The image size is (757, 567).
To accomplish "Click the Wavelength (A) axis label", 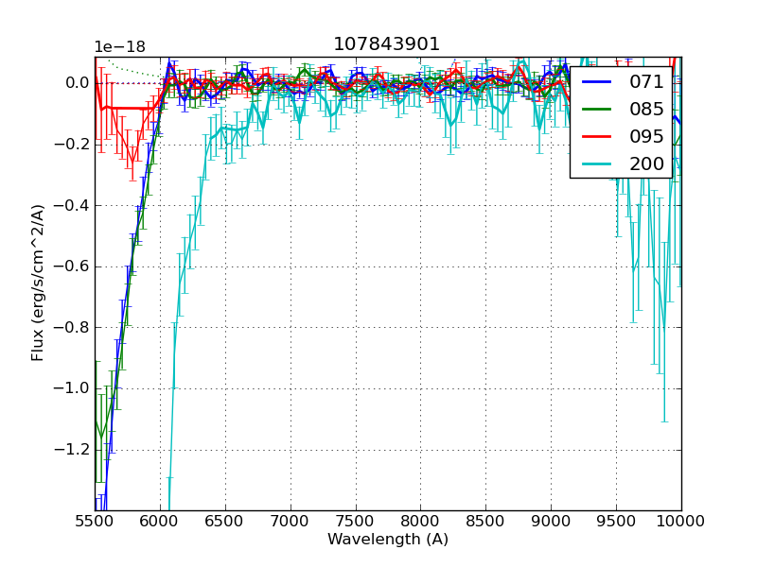I will pyautogui.click(x=388, y=540).
